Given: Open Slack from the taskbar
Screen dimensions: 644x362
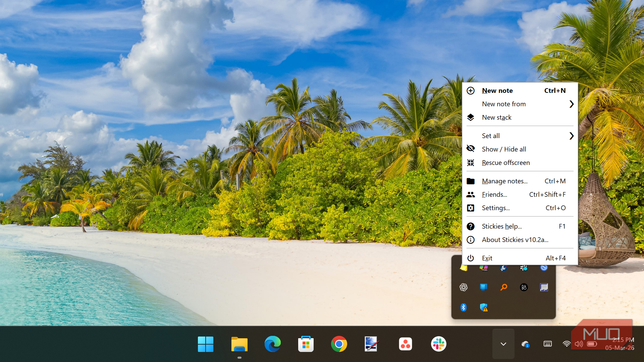Looking at the screenshot, I should tap(439, 344).
